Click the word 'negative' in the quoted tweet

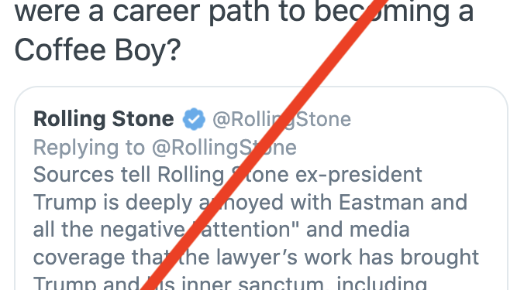coord(143,230)
